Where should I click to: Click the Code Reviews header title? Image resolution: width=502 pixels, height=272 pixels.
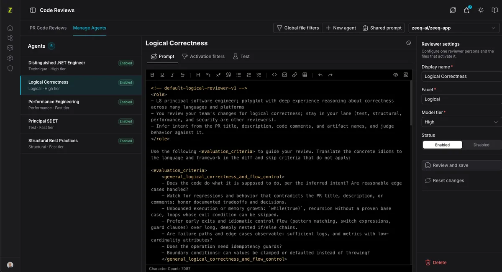pyautogui.click(x=57, y=10)
